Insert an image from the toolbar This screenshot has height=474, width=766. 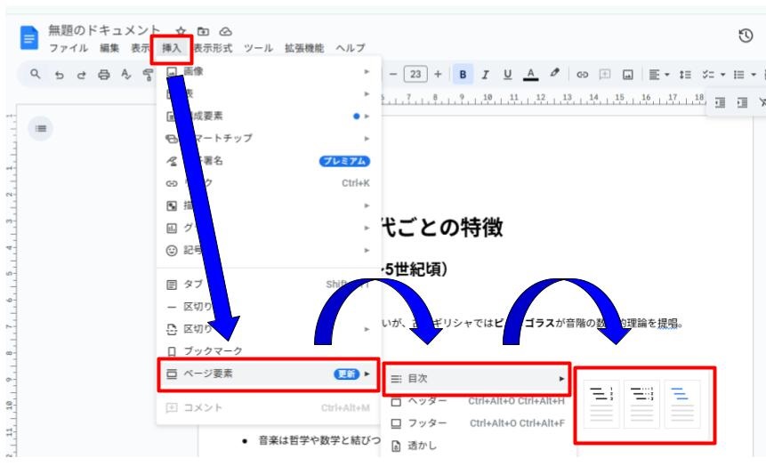coord(628,75)
